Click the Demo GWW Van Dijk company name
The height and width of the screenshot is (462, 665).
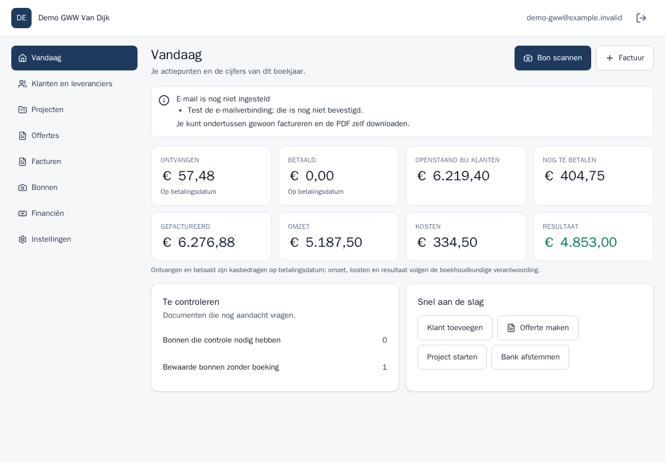[x=74, y=18]
